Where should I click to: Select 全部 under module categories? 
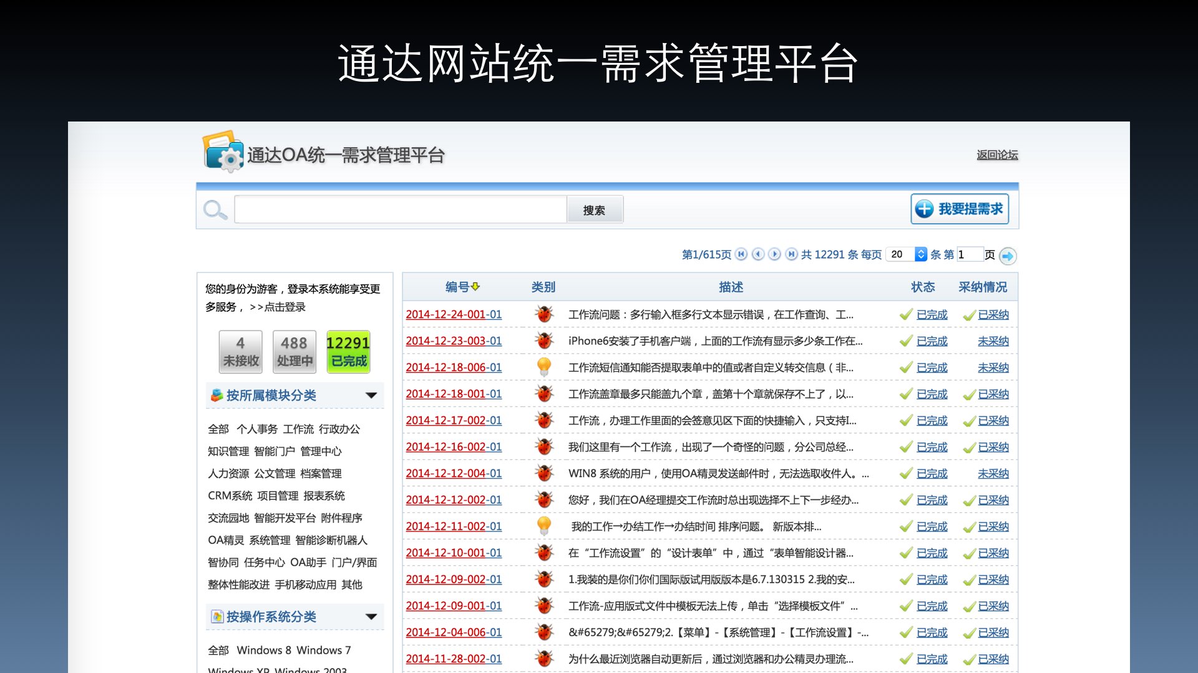pos(218,429)
